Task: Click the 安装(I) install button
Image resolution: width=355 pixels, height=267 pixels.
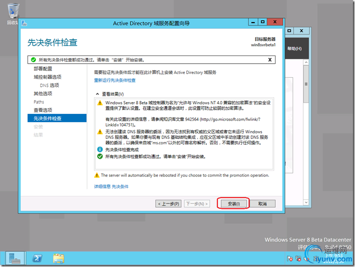Action: 233,204
